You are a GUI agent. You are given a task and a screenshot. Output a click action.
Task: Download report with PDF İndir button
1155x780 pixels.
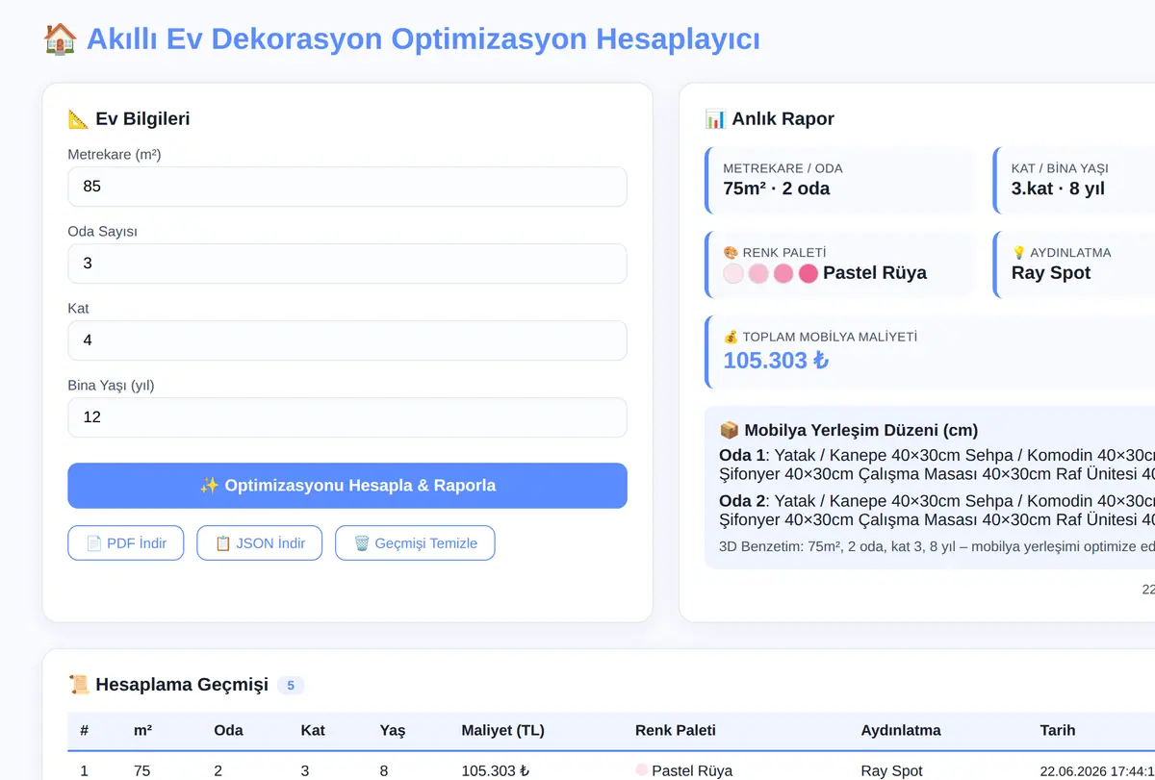point(126,543)
